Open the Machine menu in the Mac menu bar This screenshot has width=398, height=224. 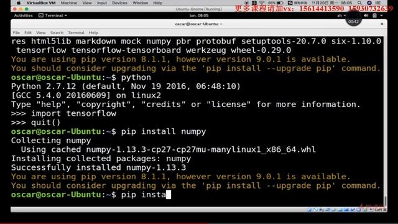(69, 2)
